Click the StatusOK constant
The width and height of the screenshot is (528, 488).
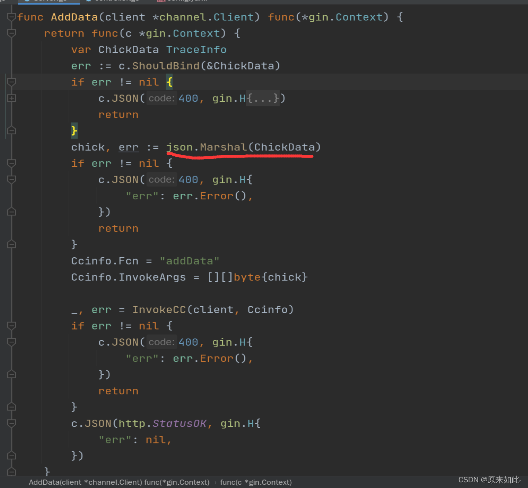coord(179,423)
